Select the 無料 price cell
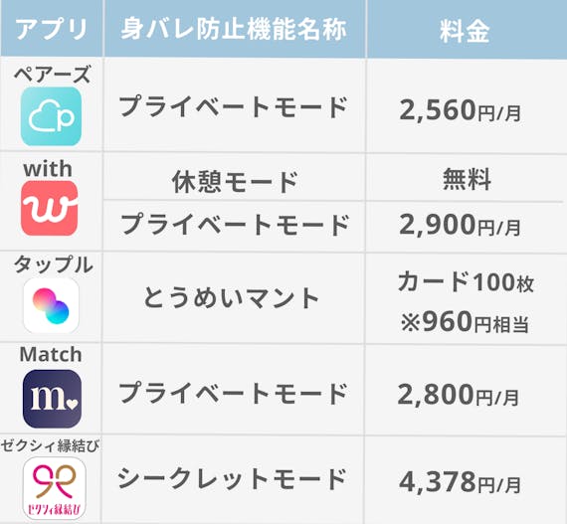Image resolution: width=567 pixels, height=524 pixels. point(467,179)
